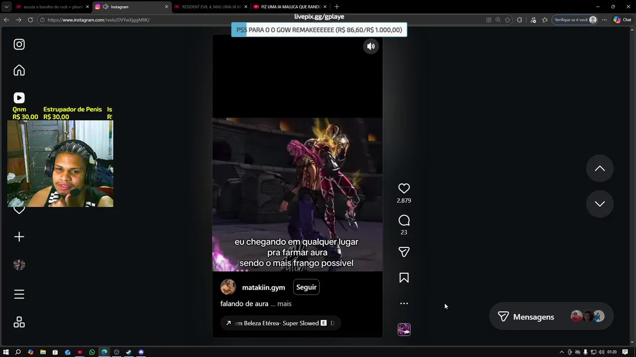The height and width of the screenshot is (357, 636).
Task: Go to next reel with down chevron
Action: click(600, 204)
